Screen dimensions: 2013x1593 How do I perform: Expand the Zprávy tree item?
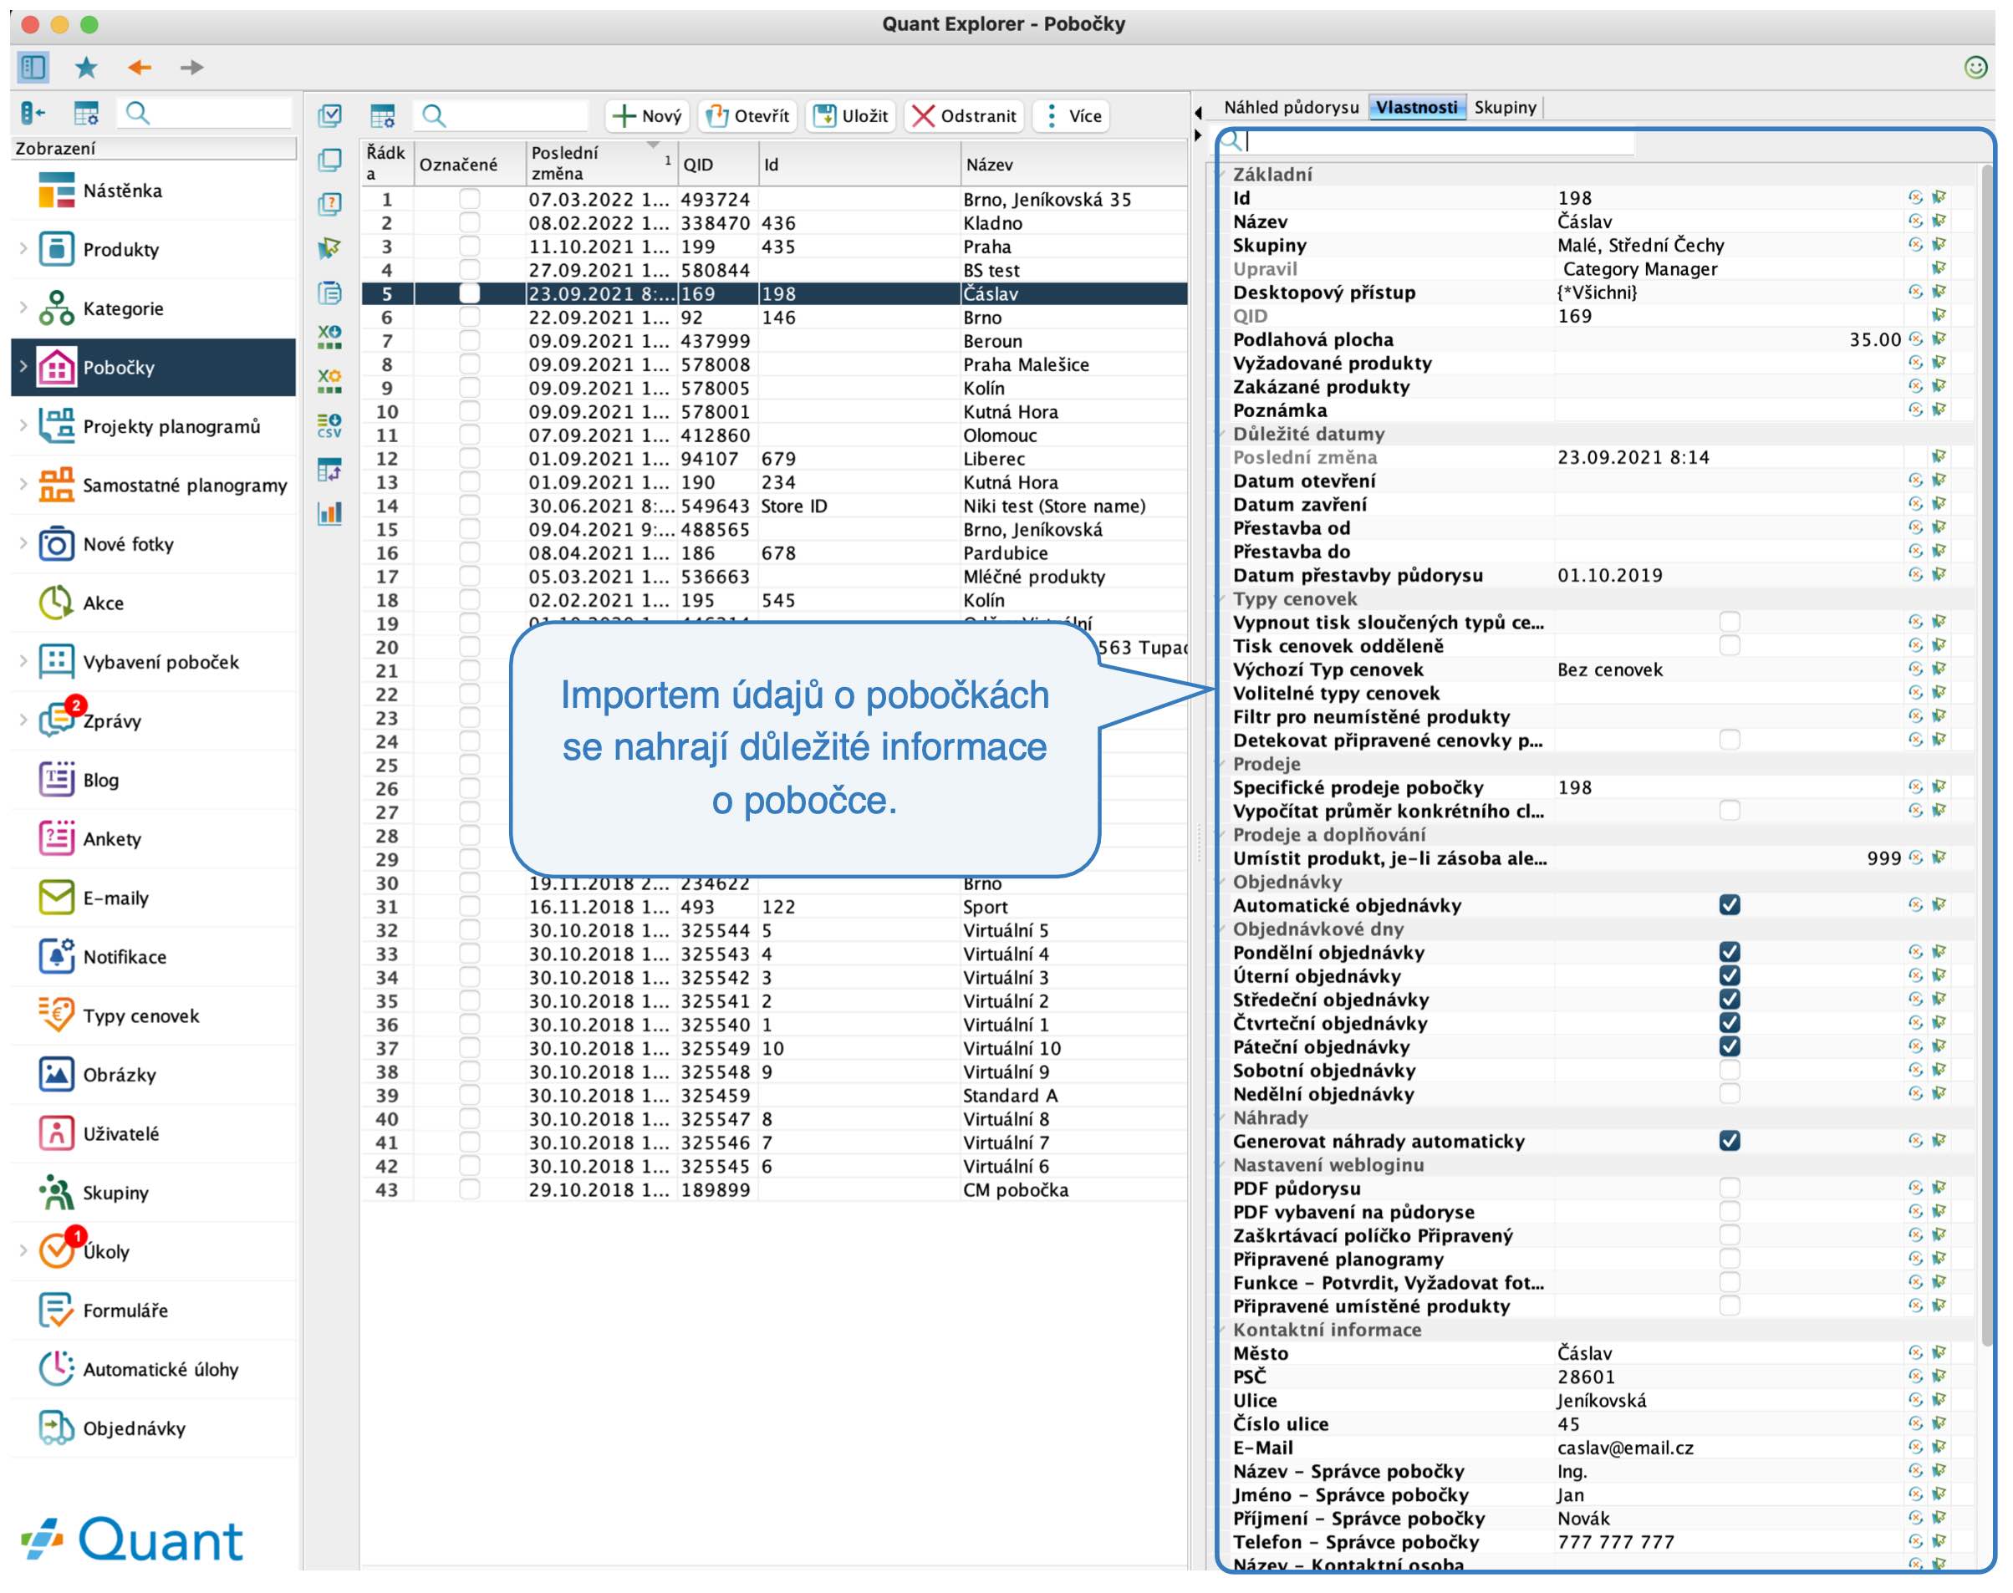[x=23, y=720]
